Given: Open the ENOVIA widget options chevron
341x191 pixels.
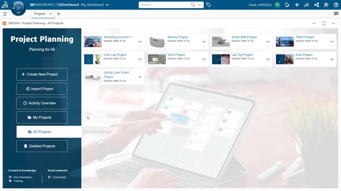Looking at the screenshot, I should (x=334, y=23).
